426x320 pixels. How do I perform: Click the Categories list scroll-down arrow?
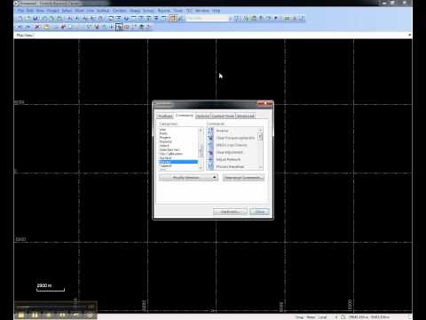pyautogui.click(x=201, y=168)
